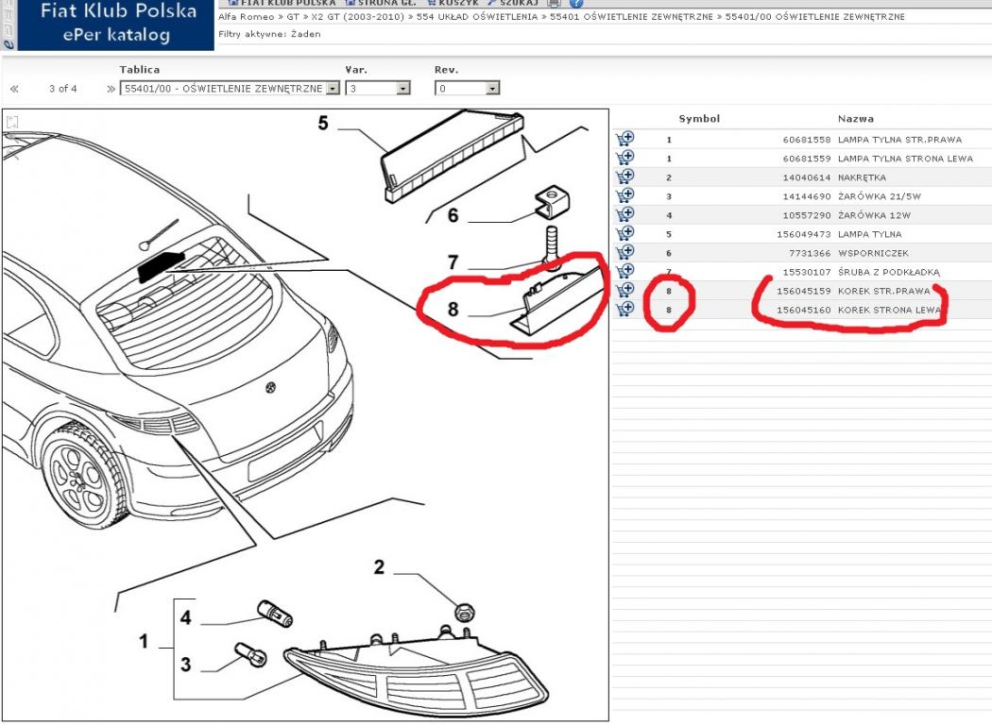Add LAMPA TYLNA STR.PRAWA to cart
992x725 pixels.
pos(624,139)
